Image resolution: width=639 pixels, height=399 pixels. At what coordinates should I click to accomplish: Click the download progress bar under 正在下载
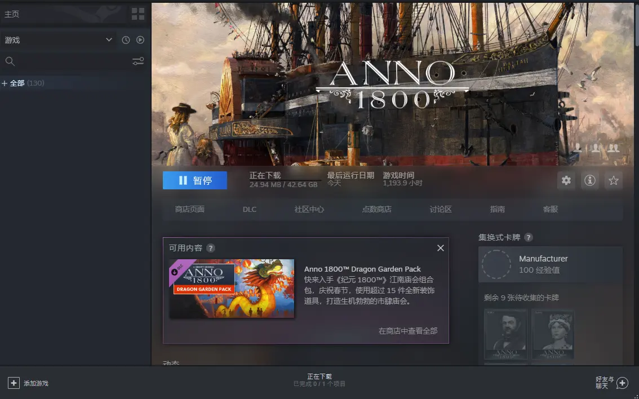click(x=285, y=180)
